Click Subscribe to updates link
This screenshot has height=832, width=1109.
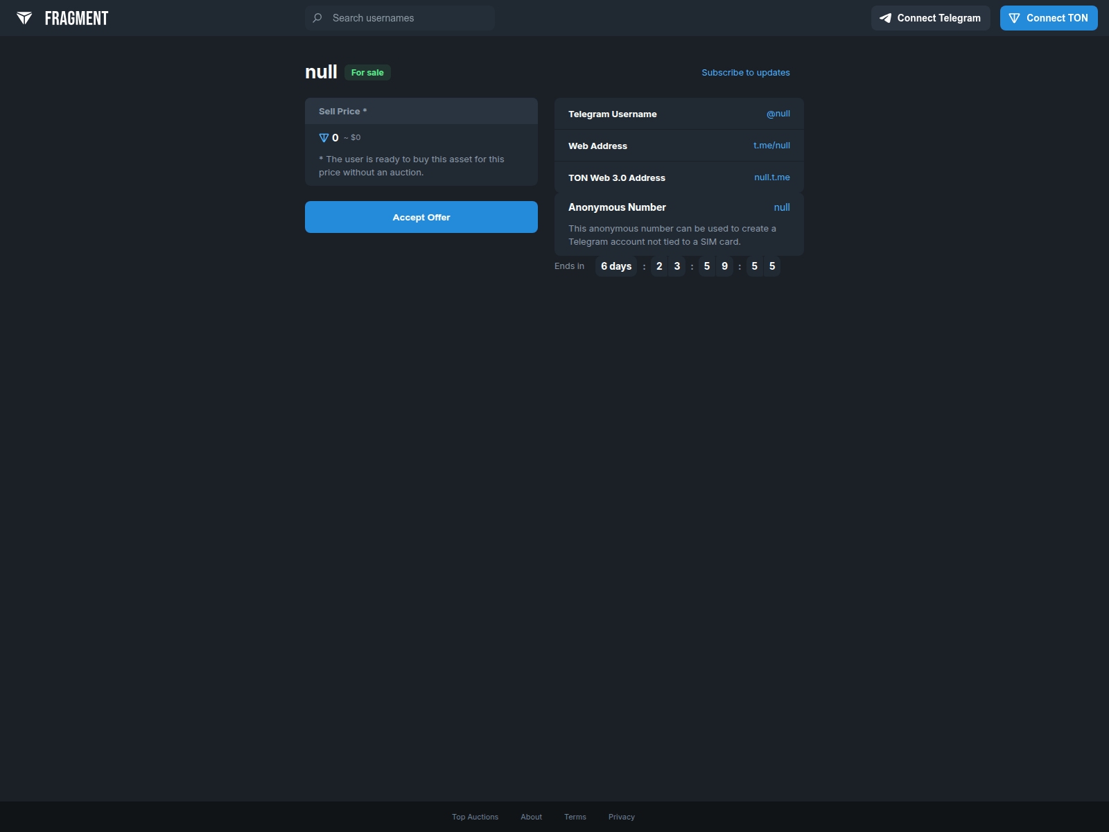(x=746, y=73)
